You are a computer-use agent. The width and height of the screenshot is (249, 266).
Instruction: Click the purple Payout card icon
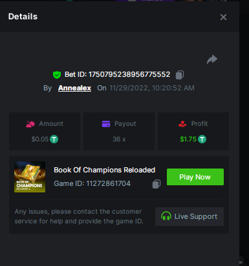pos(106,124)
